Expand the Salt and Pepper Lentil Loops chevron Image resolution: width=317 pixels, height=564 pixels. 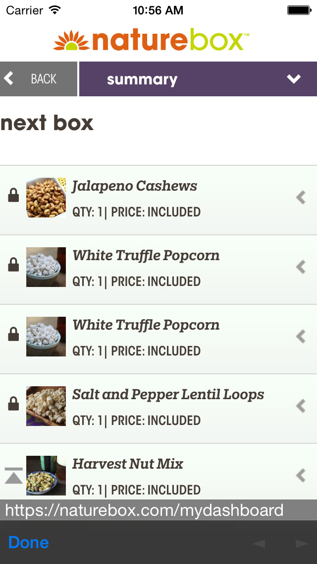click(x=301, y=406)
